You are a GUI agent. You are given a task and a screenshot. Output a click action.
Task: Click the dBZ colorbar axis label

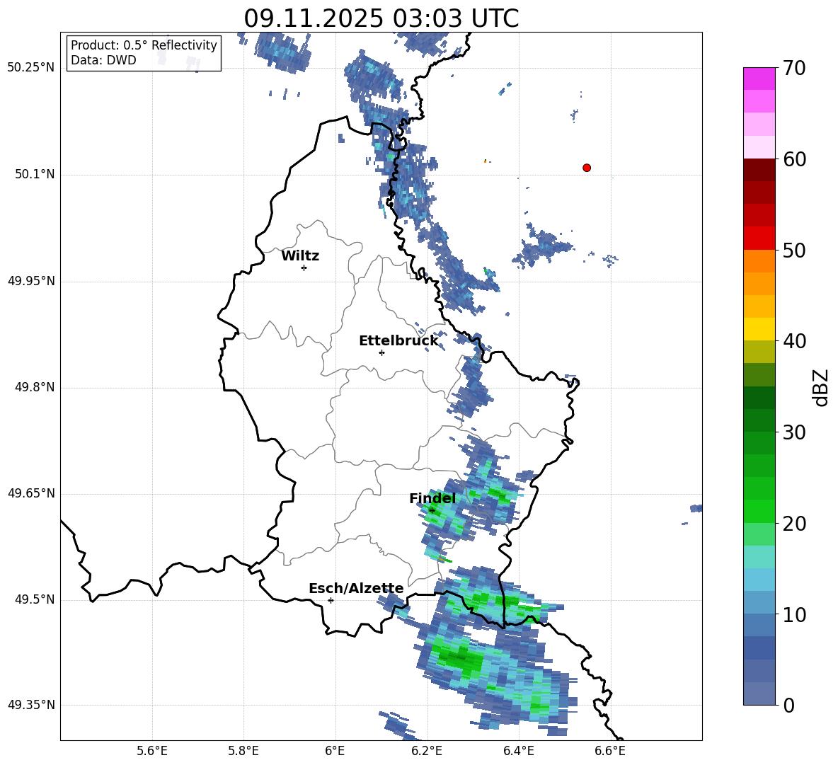click(820, 388)
